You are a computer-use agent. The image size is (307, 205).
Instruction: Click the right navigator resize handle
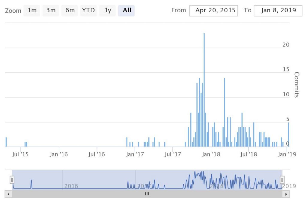click(282, 180)
